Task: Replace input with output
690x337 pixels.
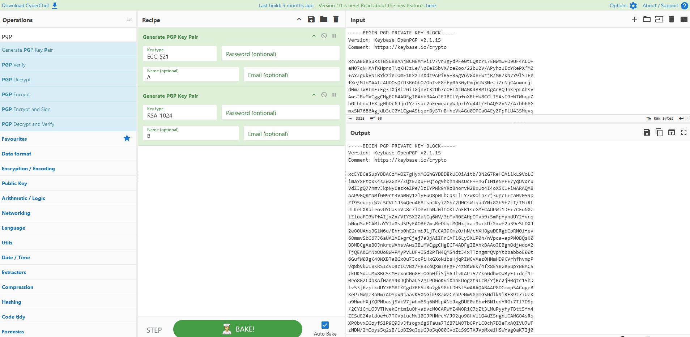Action: click(672, 132)
